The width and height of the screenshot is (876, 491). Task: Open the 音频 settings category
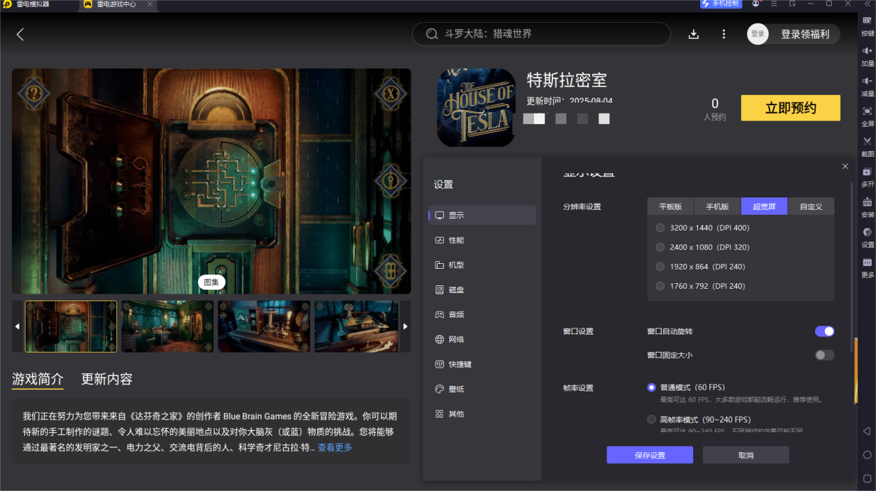(x=482, y=314)
